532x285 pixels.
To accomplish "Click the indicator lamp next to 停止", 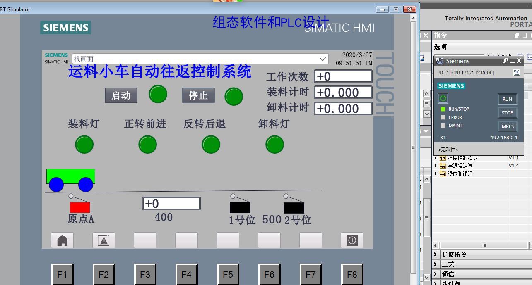I will pos(234,97).
